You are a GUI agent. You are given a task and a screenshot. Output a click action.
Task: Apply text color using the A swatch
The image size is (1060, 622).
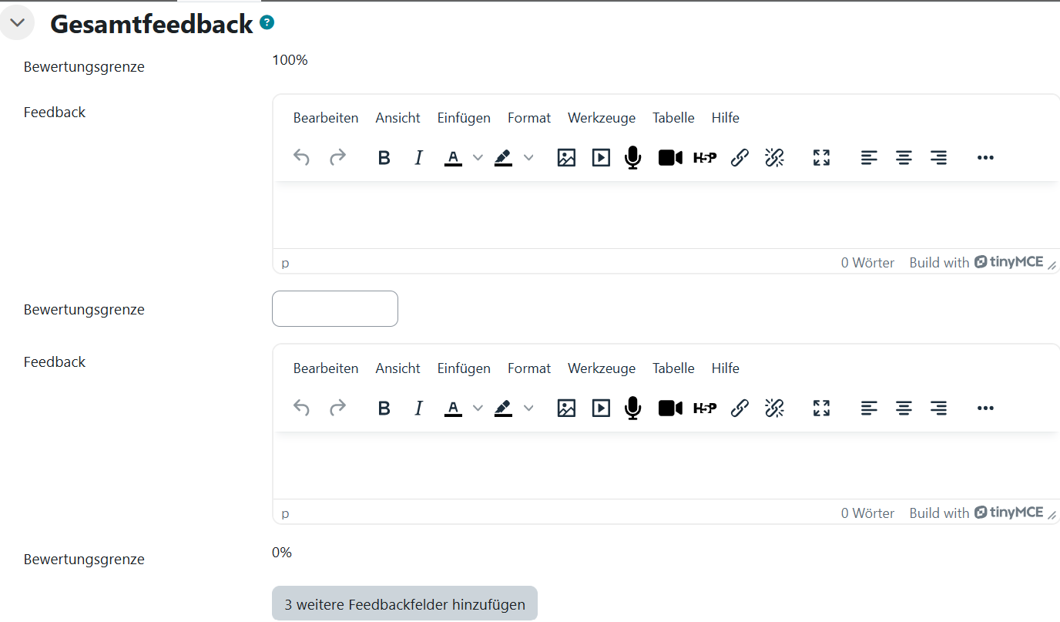click(x=453, y=157)
